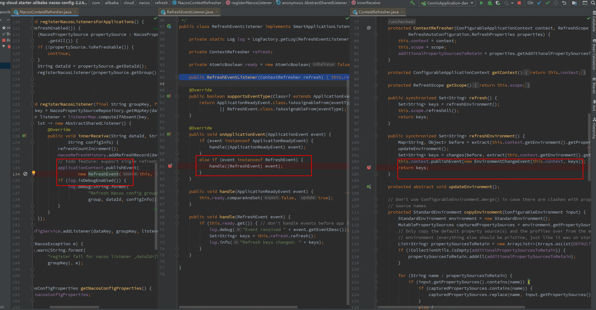Switch to NacosContextRefresher.java tab
Image resolution: width=596 pixels, height=310 pixels.
click(x=45, y=12)
